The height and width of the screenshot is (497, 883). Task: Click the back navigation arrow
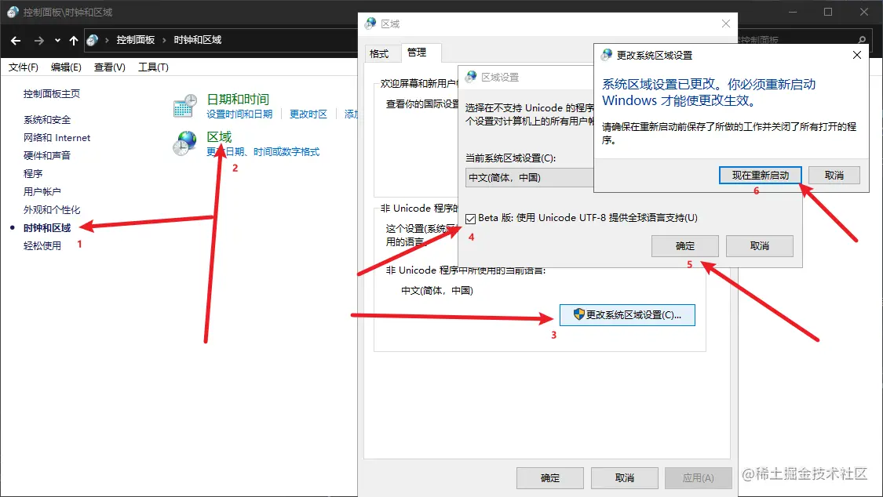[15, 40]
